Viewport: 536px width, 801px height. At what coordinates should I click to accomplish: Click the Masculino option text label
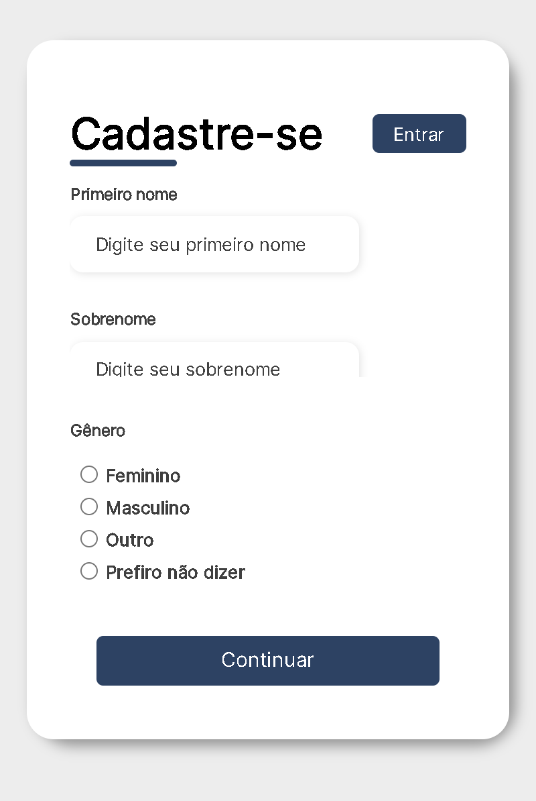click(x=147, y=508)
